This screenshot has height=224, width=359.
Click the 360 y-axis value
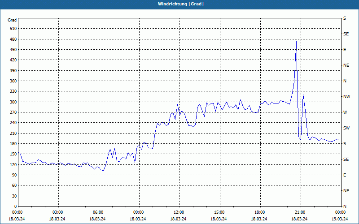[x=13, y=81]
